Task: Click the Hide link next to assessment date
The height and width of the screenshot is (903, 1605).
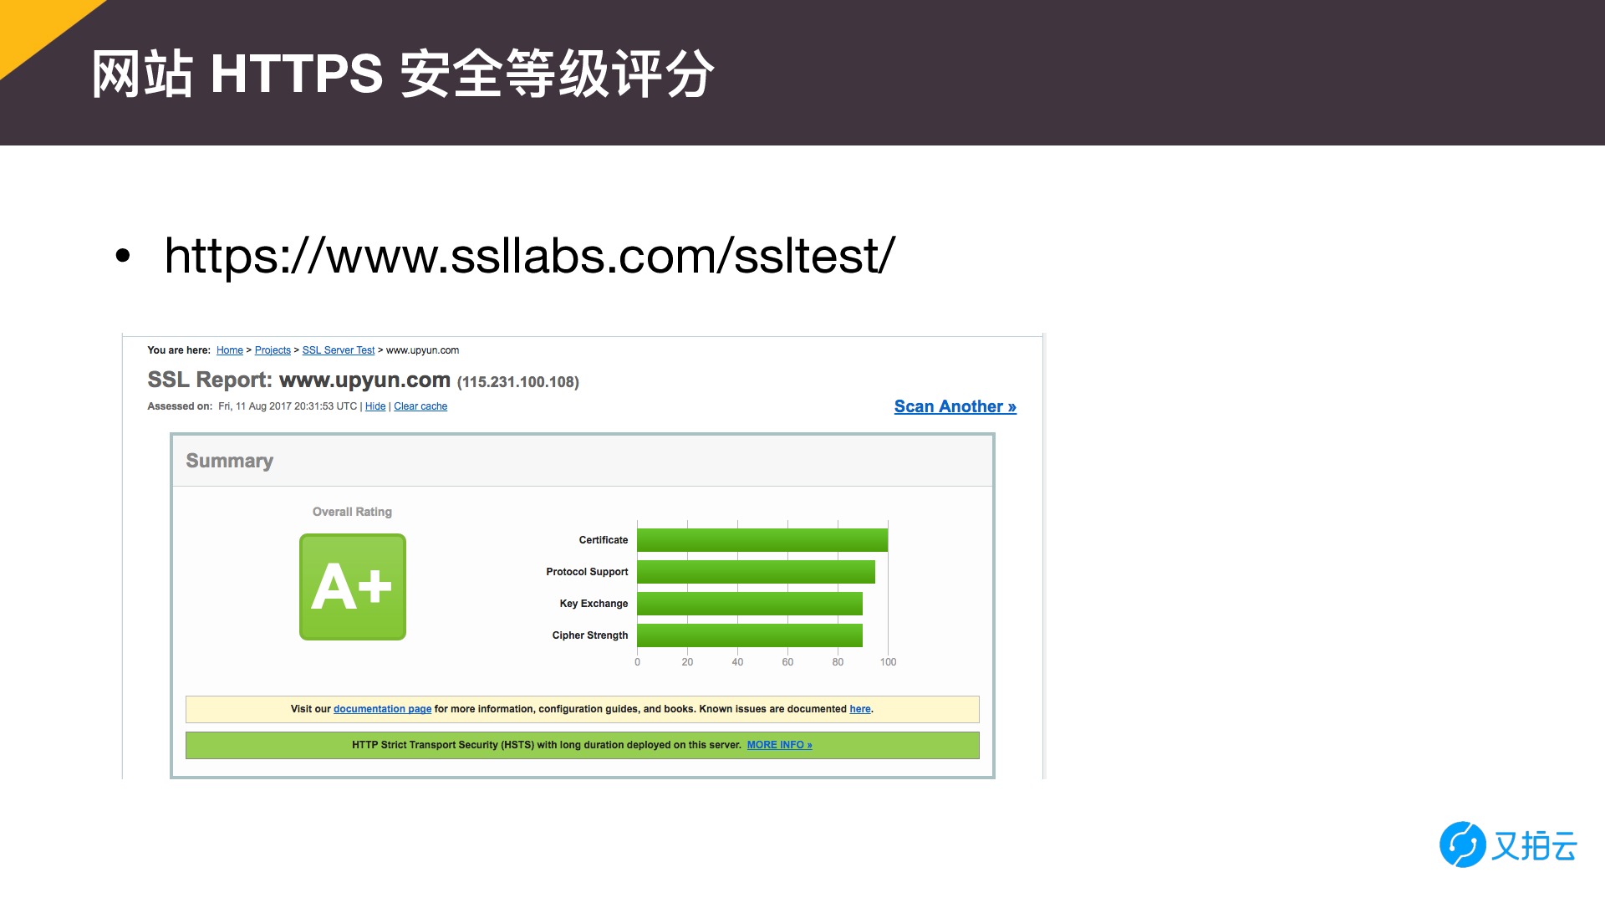Action: [375, 406]
